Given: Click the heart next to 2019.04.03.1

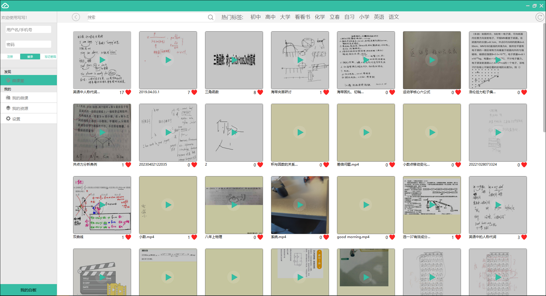Looking at the screenshot, I should [x=194, y=92].
